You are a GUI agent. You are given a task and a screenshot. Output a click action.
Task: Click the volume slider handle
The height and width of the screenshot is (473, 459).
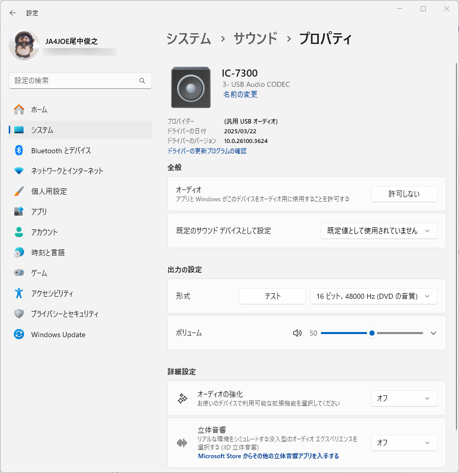pos(372,333)
